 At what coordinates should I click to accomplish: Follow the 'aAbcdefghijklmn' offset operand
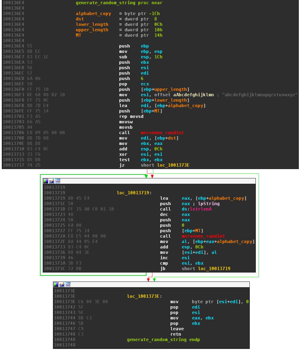tap(193, 95)
